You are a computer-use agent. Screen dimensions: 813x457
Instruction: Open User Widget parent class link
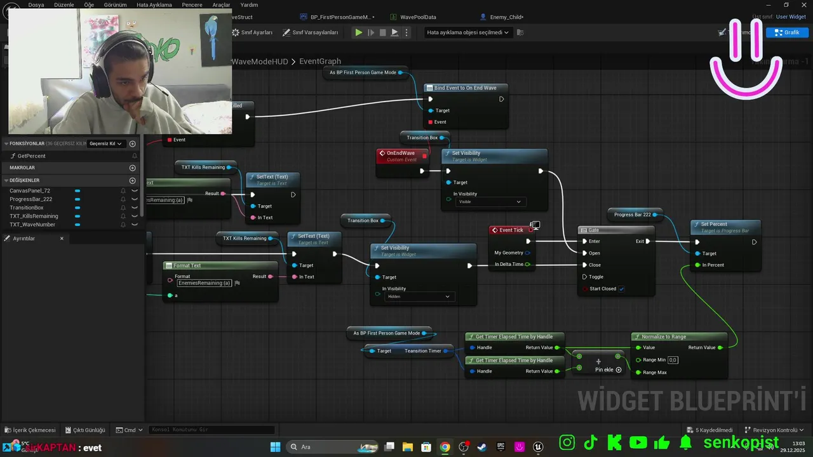[x=791, y=17]
